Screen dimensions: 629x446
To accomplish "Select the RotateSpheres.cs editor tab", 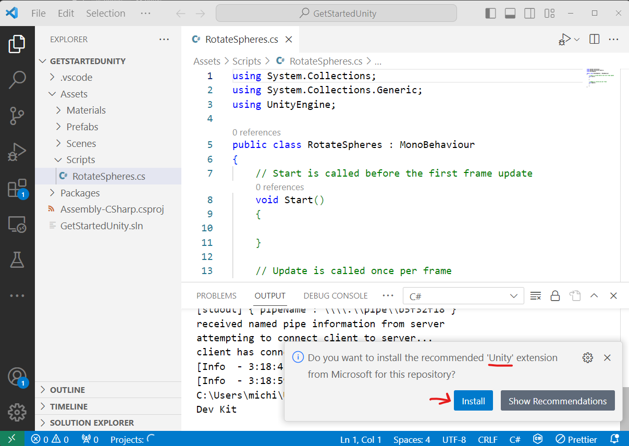I will [241, 40].
